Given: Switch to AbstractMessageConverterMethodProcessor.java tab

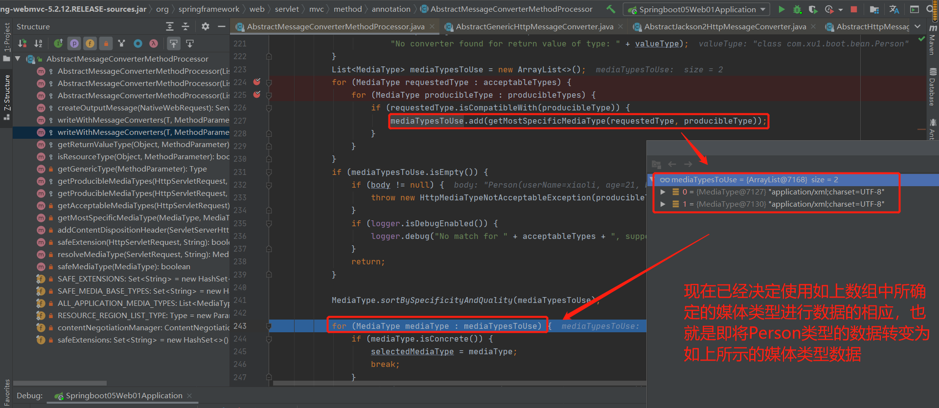Looking at the screenshot, I should pyautogui.click(x=336, y=26).
